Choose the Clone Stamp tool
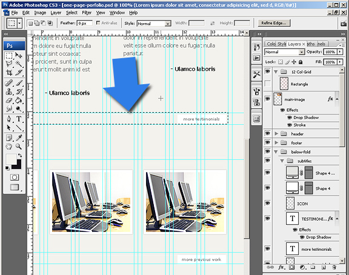 pyautogui.click(x=9, y=91)
